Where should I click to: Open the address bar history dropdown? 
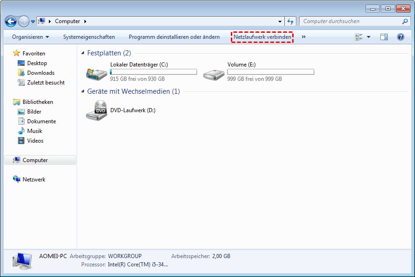click(x=280, y=21)
